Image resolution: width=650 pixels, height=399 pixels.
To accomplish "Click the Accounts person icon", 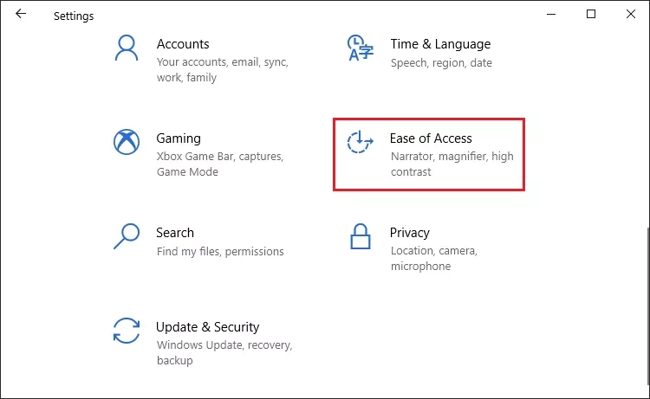I will [127, 48].
